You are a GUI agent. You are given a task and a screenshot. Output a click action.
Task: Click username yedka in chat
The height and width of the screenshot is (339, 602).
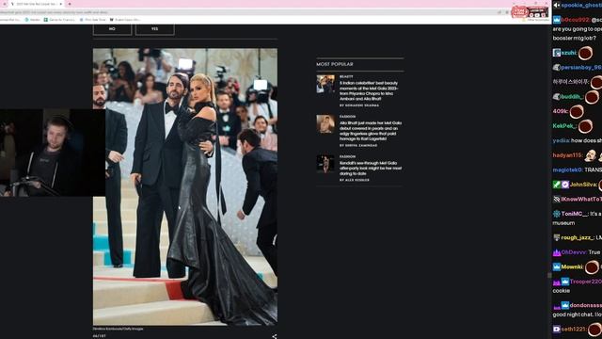[561, 140]
